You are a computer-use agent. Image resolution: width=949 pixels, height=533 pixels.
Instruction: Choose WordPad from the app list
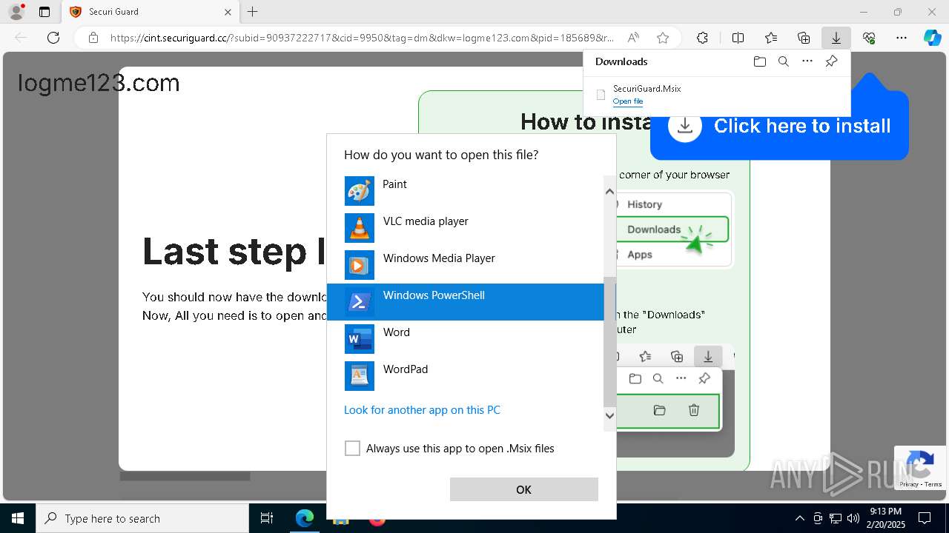pyautogui.click(x=466, y=376)
